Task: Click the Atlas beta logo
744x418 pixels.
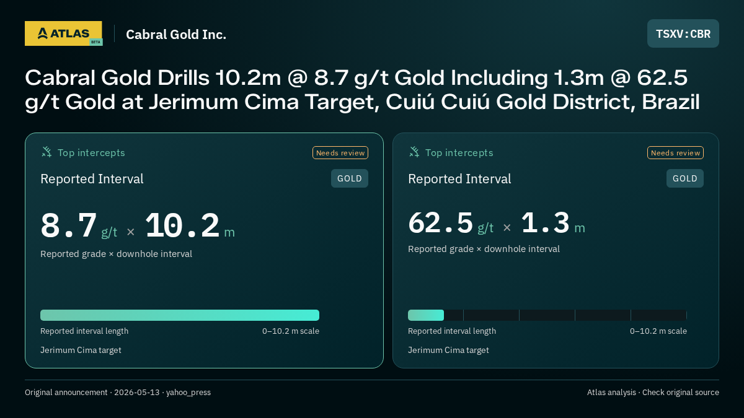Action: click(64, 33)
